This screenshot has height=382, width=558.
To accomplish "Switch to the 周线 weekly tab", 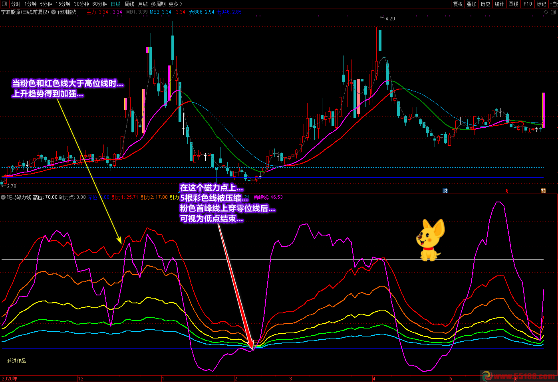I will tap(129, 4).
